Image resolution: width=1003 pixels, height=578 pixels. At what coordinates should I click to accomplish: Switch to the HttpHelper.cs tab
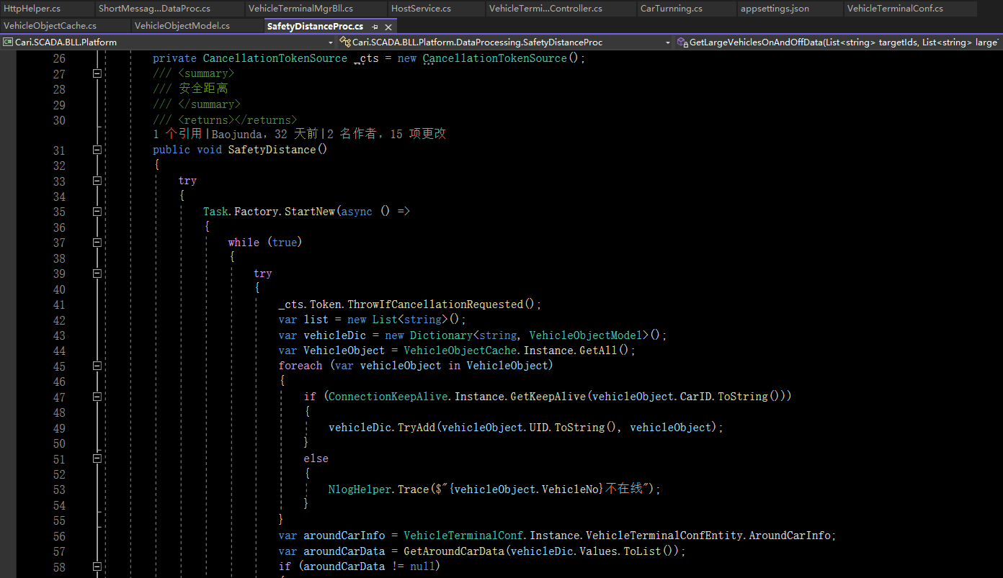32,9
